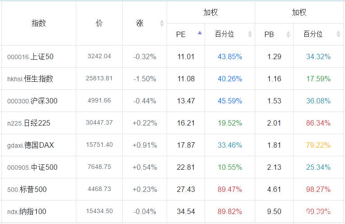This screenshot has width=345, height=224.
Task: Click the PE percentile 10.55%
Action: pos(230,167)
